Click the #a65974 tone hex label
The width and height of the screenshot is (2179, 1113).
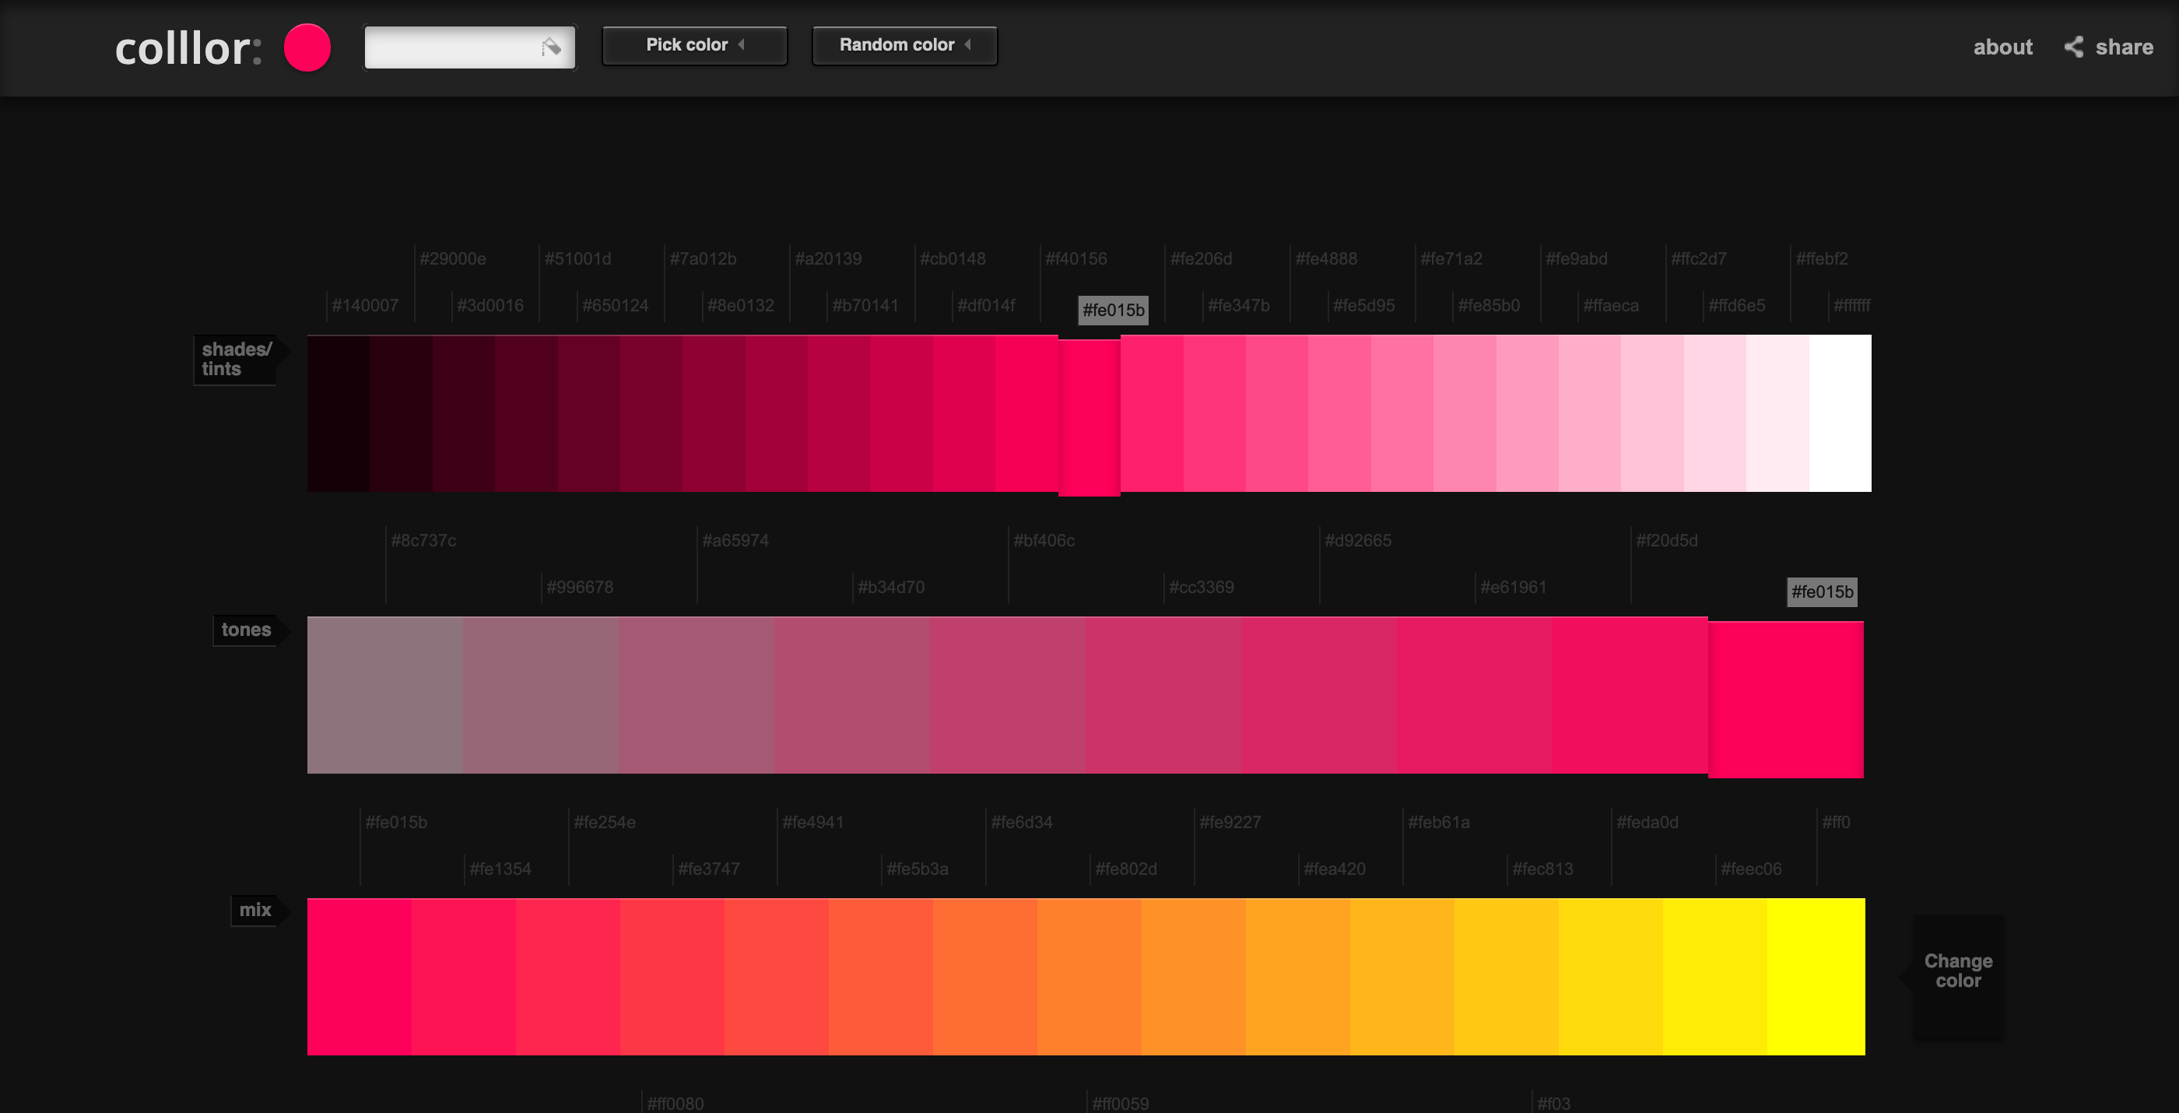(736, 540)
